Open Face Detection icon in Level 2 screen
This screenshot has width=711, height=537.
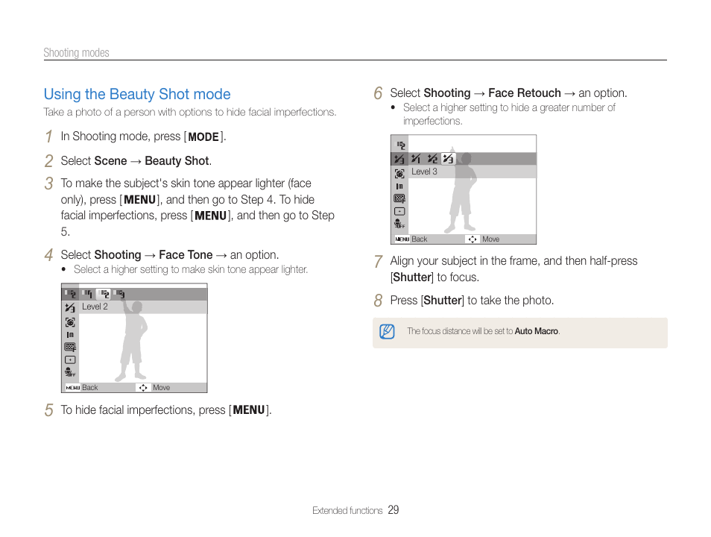point(70,322)
